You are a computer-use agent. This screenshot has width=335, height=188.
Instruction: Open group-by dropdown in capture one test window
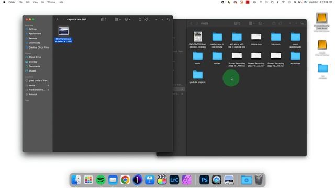tap(118, 19)
